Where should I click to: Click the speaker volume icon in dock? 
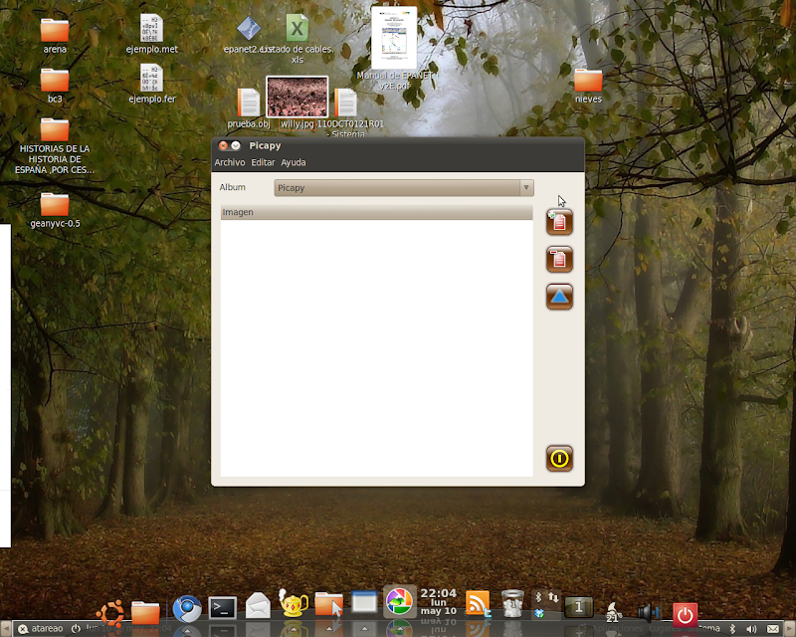[650, 613]
